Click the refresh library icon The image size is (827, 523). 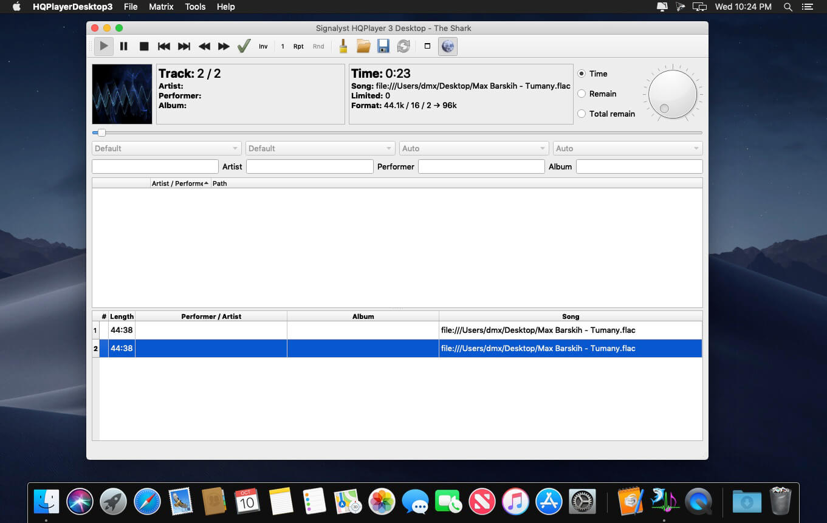(x=403, y=46)
